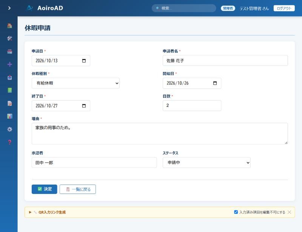Click the 終了日 date value 2026/10/27
This screenshot has width=302, height=232.
point(46,106)
